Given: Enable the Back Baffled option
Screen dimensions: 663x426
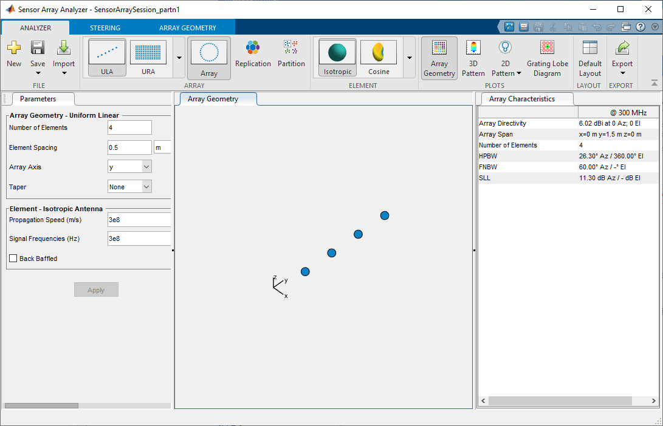Looking at the screenshot, I should click(x=13, y=258).
